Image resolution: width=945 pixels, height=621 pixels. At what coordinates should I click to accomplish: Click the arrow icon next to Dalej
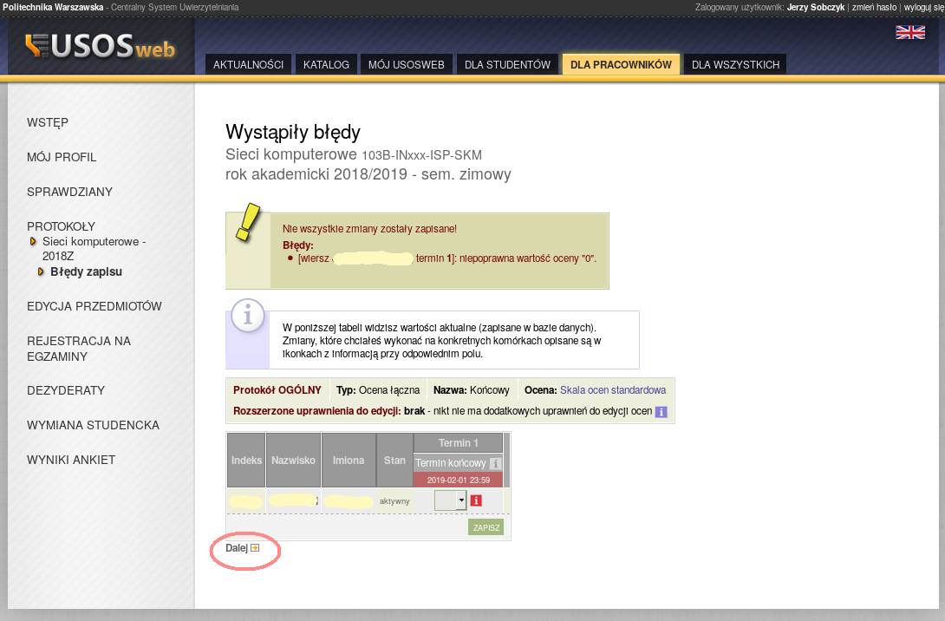tap(255, 548)
